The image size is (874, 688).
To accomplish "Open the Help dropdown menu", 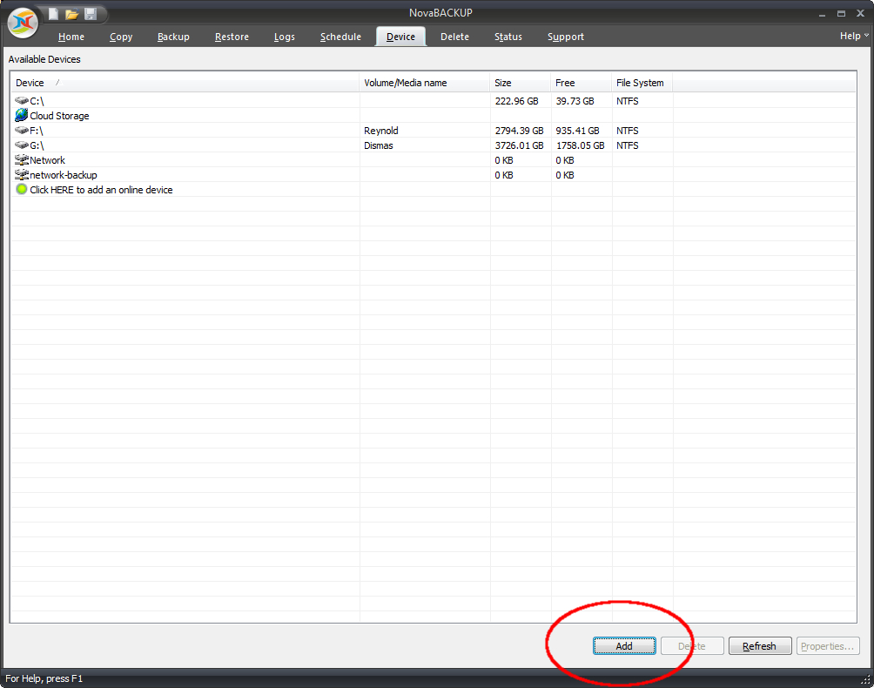I will (854, 36).
